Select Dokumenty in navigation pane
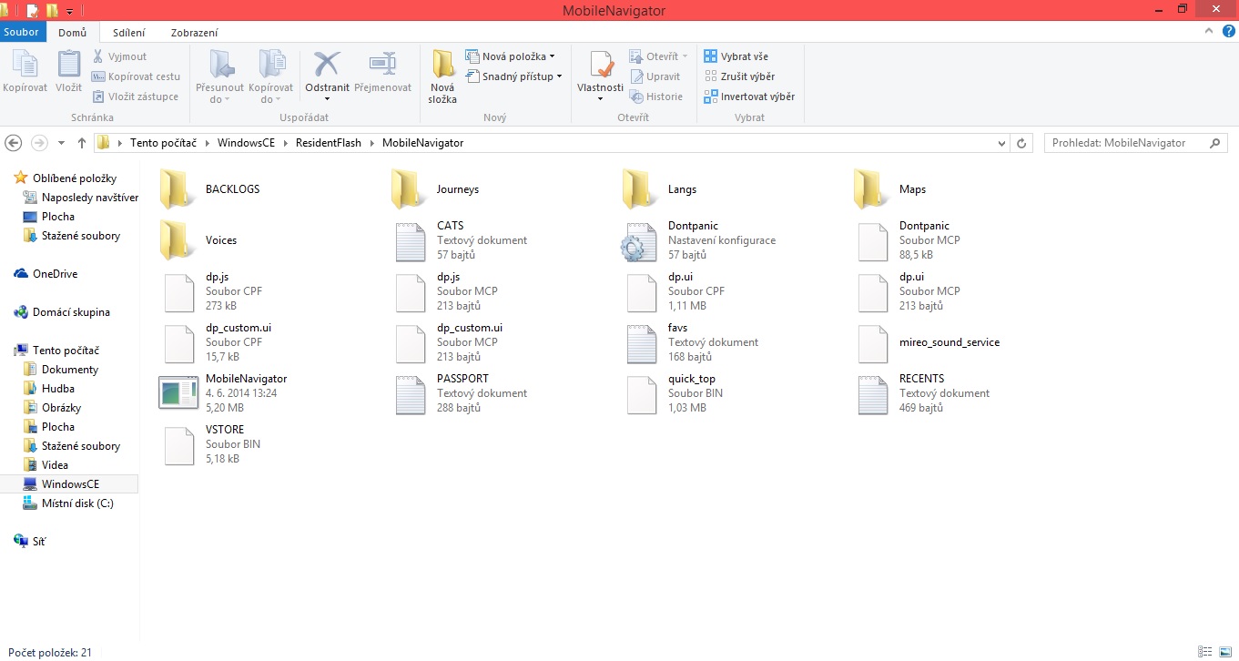 click(x=60, y=370)
